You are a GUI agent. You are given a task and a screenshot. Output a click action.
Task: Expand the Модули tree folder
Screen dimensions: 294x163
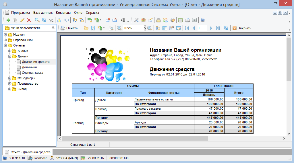[x=5, y=35]
